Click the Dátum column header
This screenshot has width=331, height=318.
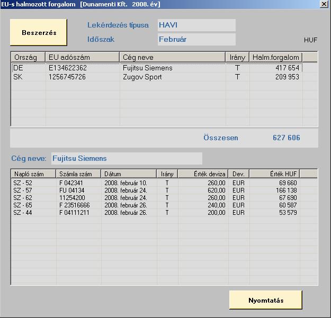(x=129, y=174)
